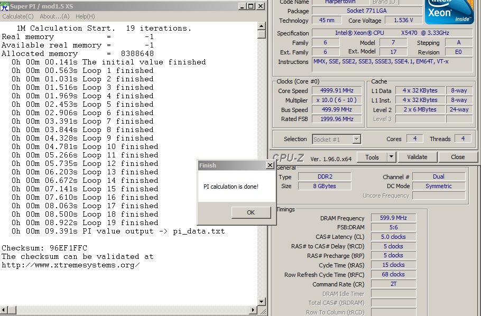481x316 pixels.
Task: Click the DRAM Frequency value 599.9 MHz
Action: point(393,218)
